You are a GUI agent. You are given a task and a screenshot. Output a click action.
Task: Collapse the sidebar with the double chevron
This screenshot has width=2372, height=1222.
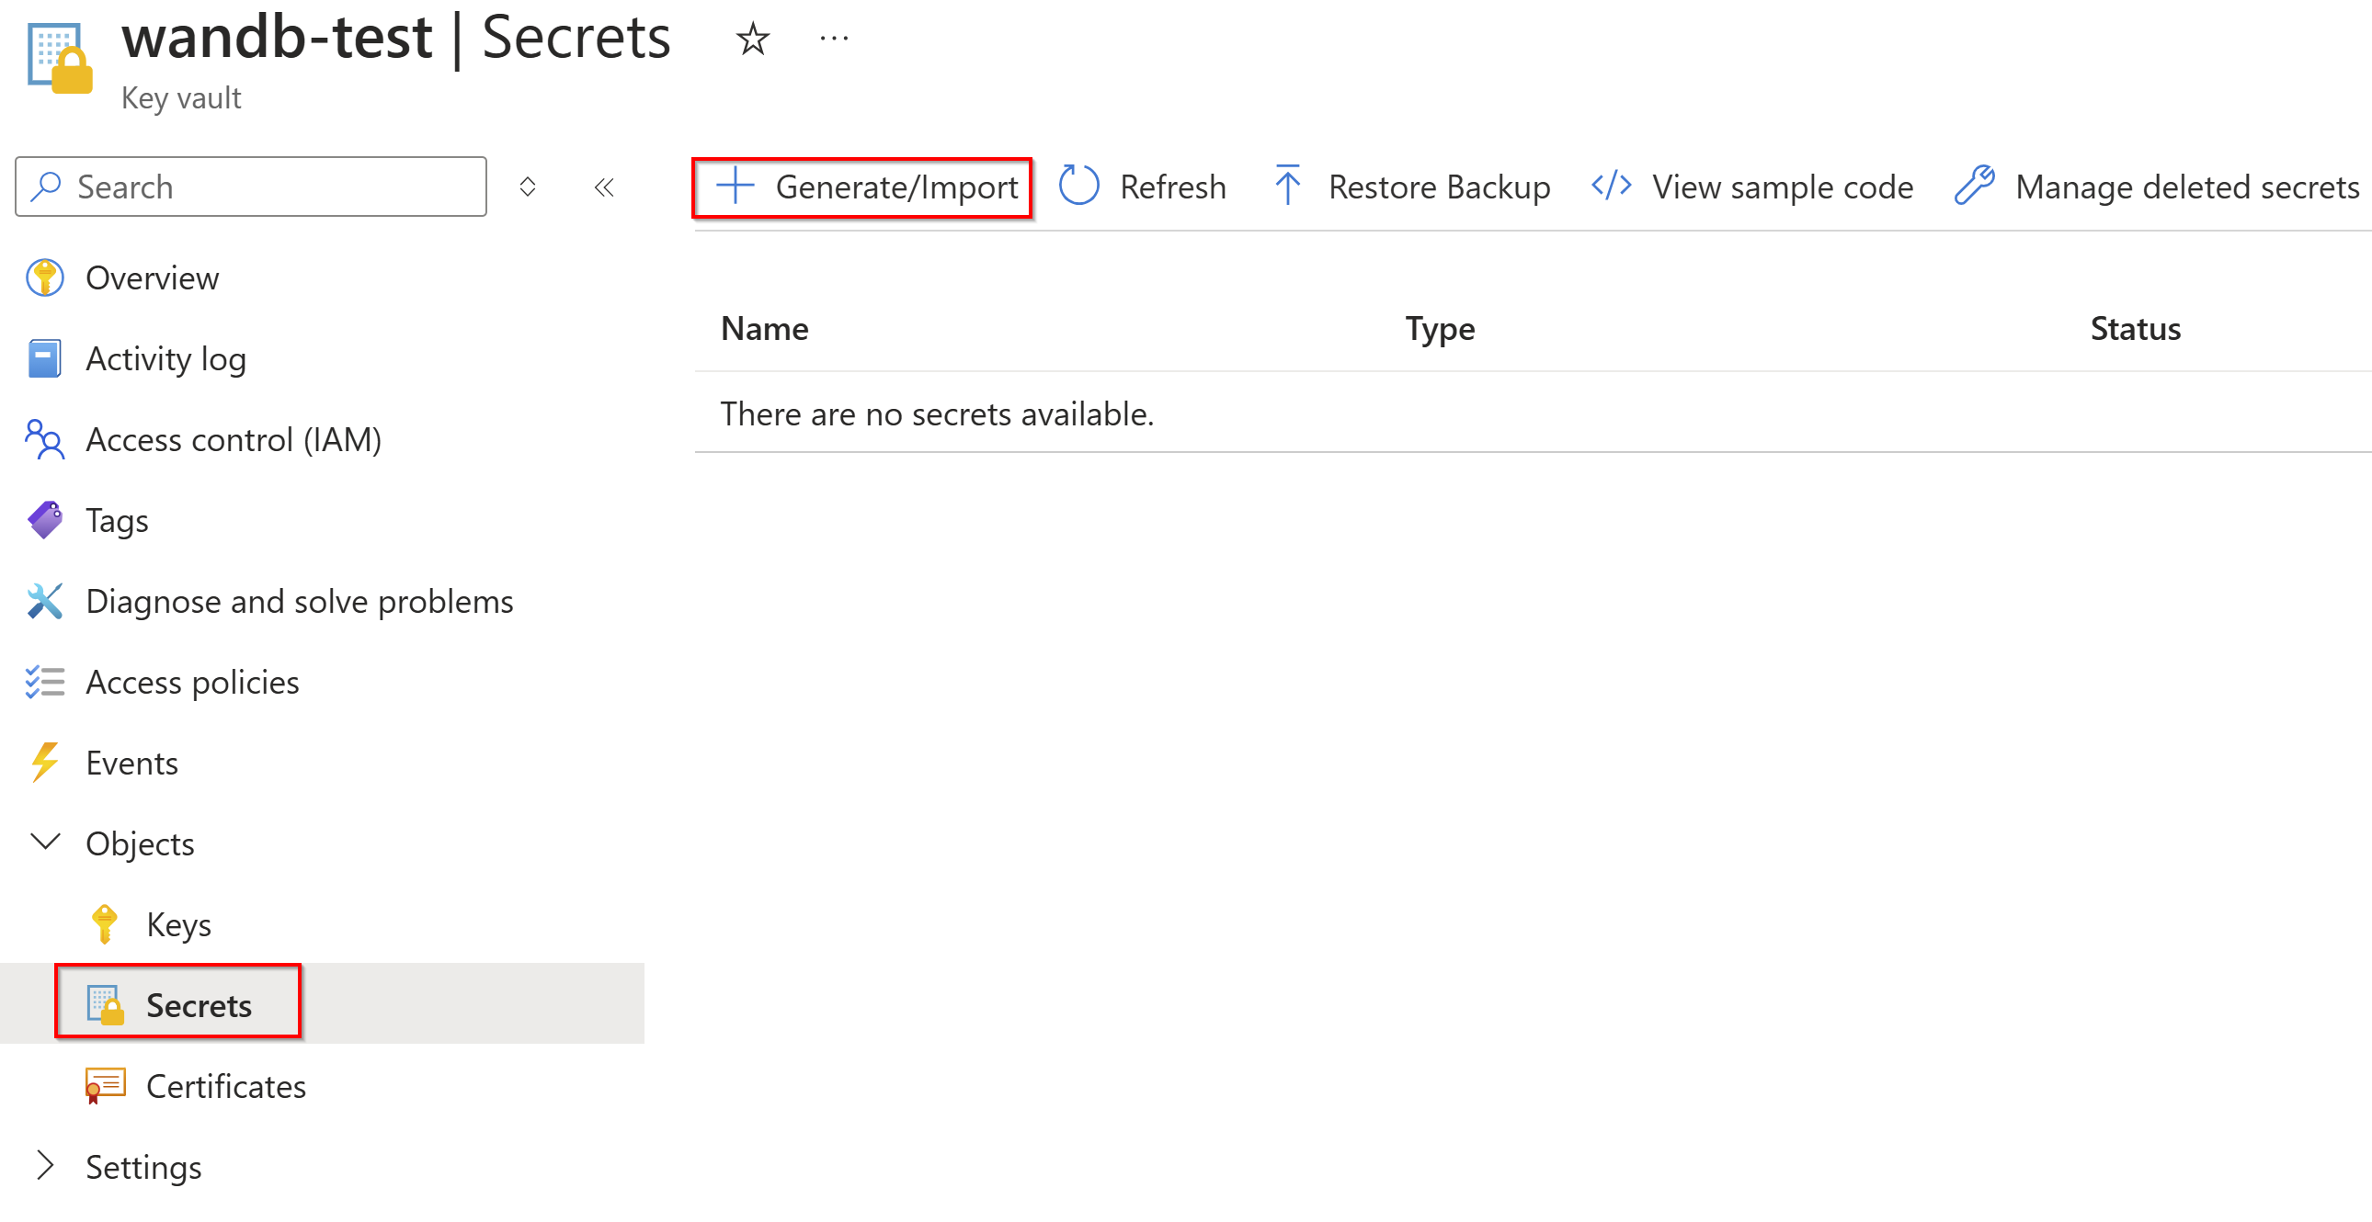pos(604,187)
